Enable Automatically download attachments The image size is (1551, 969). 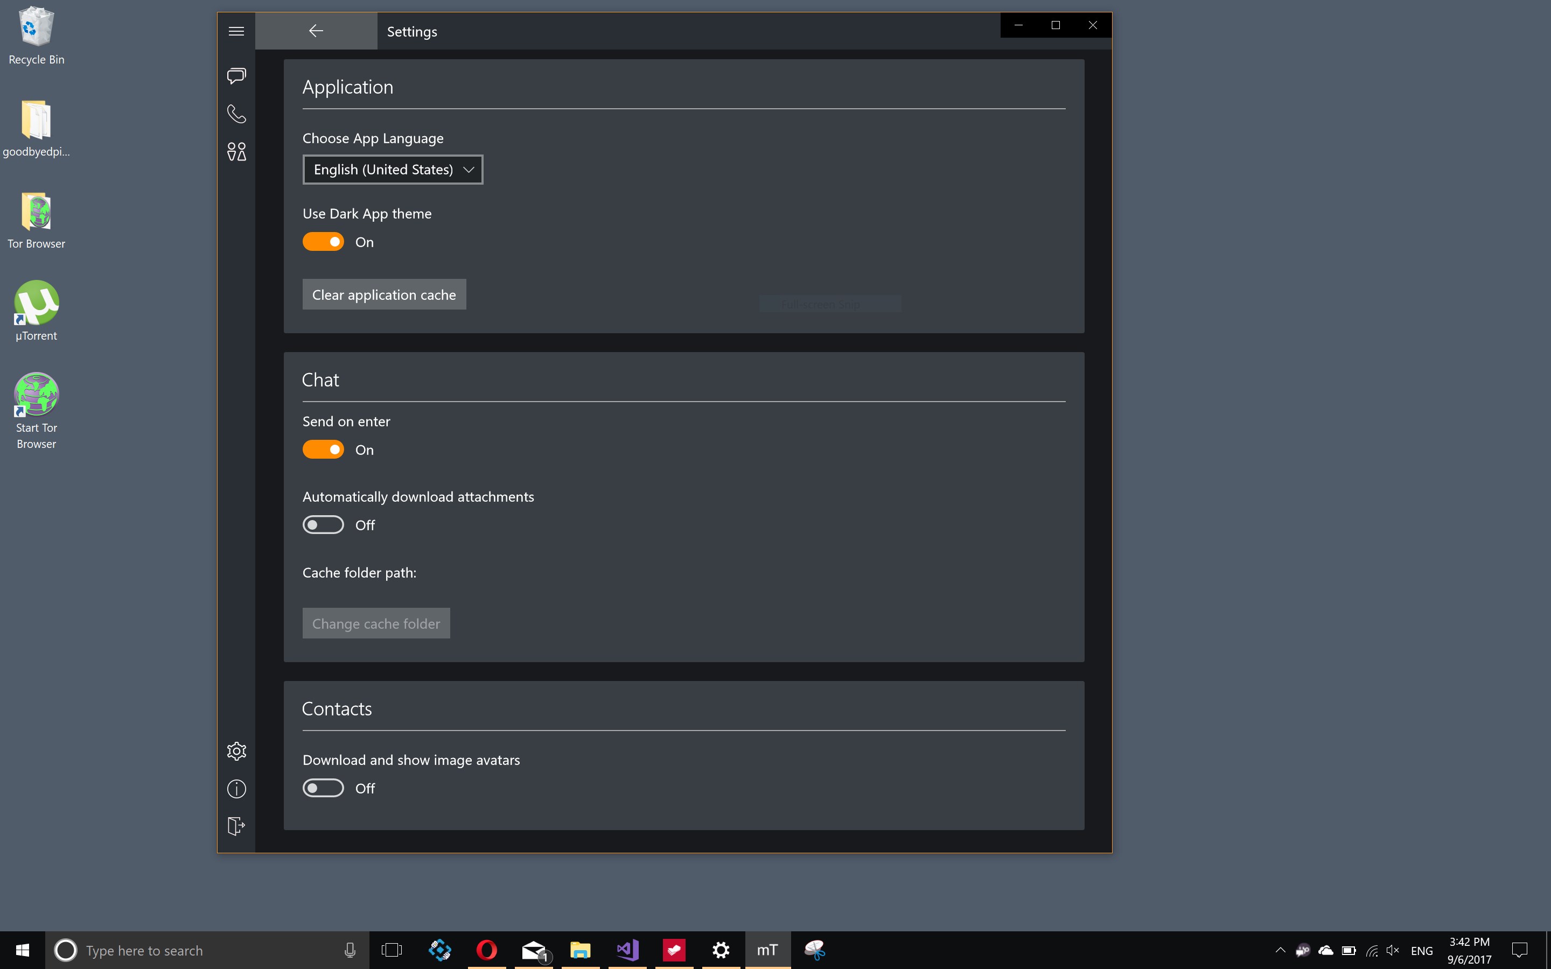(324, 524)
